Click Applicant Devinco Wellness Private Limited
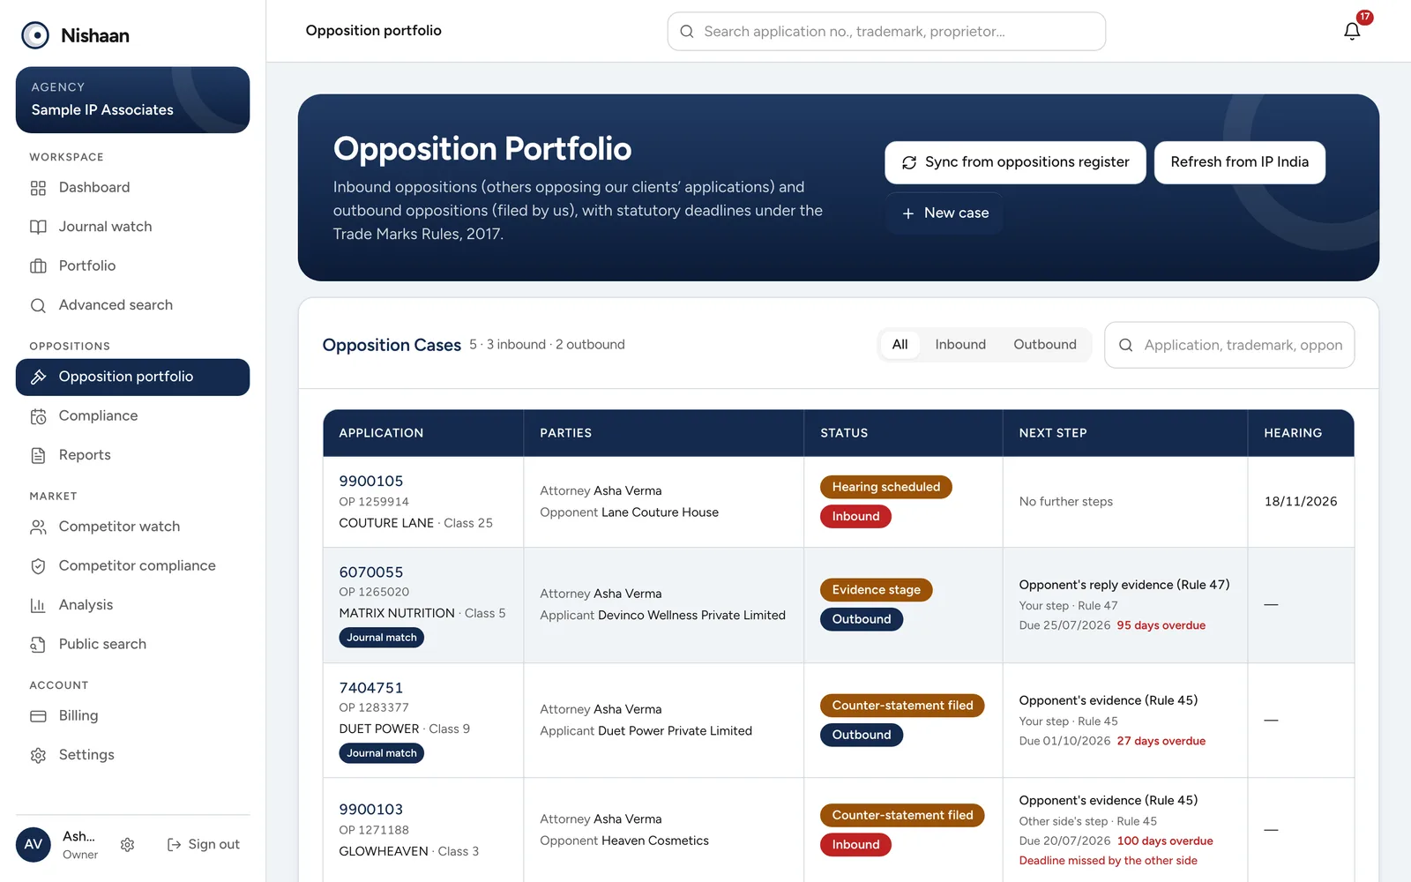Image resolution: width=1411 pixels, height=882 pixels. point(662,616)
